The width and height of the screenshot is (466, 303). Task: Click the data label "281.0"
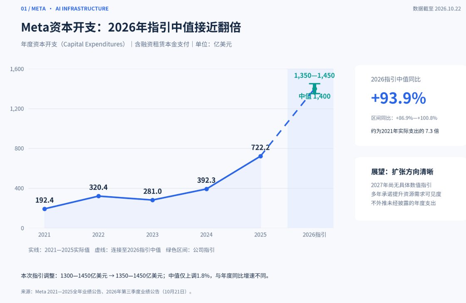pos(152,192)
